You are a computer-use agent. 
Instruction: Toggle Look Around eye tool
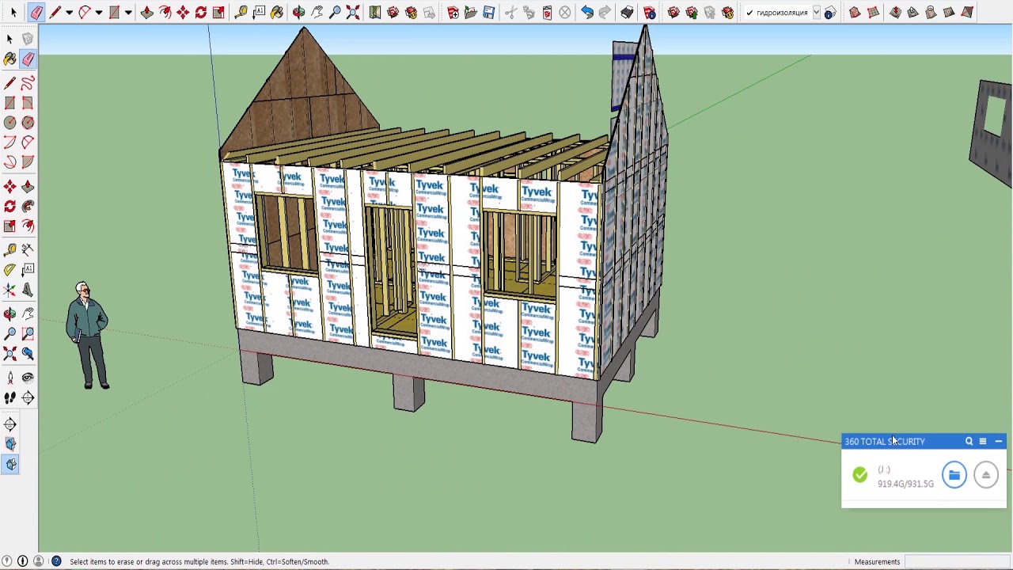pyautogui.click(x=28, y=378)
